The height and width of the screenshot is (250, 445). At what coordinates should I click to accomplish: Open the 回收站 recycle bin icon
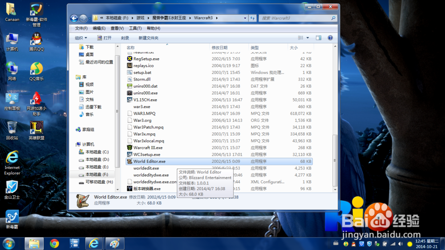tap(12, 130)
